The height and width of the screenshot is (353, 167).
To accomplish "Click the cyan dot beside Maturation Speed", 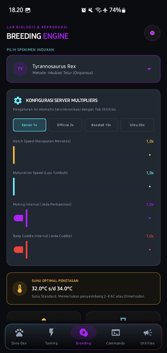I will [x=150, y=186].
